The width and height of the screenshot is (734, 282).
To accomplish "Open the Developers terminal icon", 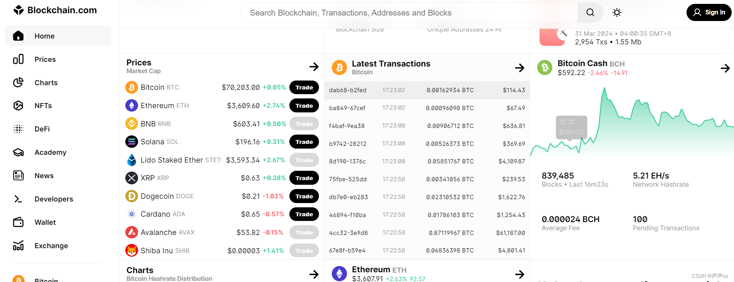I will [18, 199].
